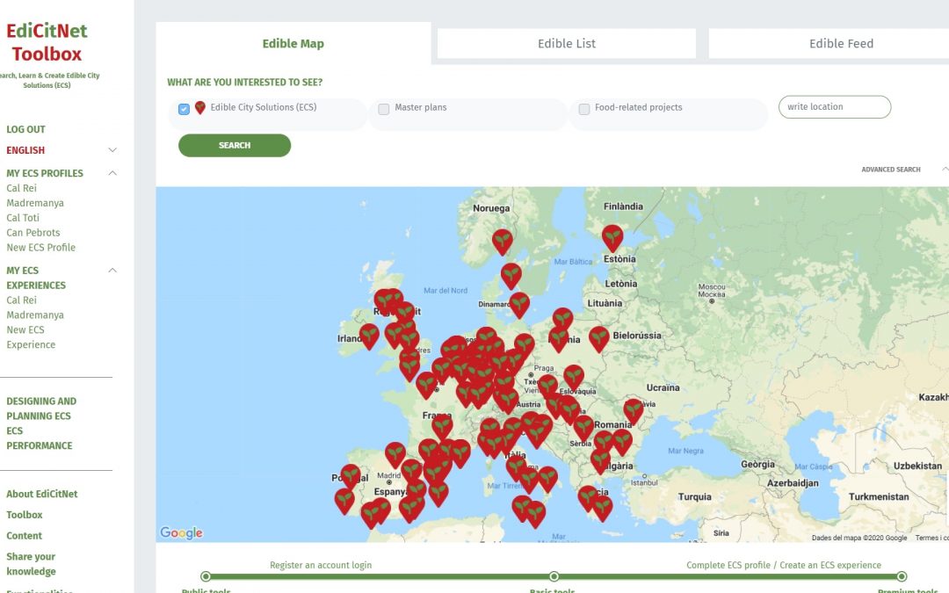The height and width of the screenshot is (593, 949).
Task: Open the Edible Feed tab
Action: (840, 43)
